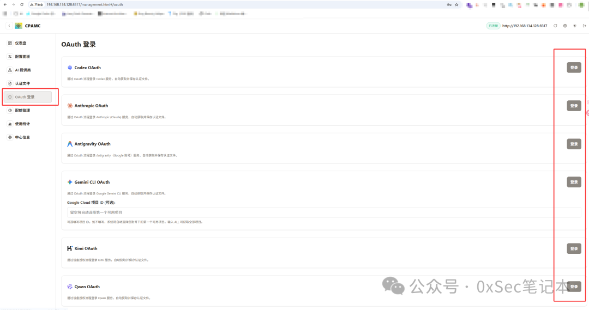Click the header refresh icon beside the server address

555,26
